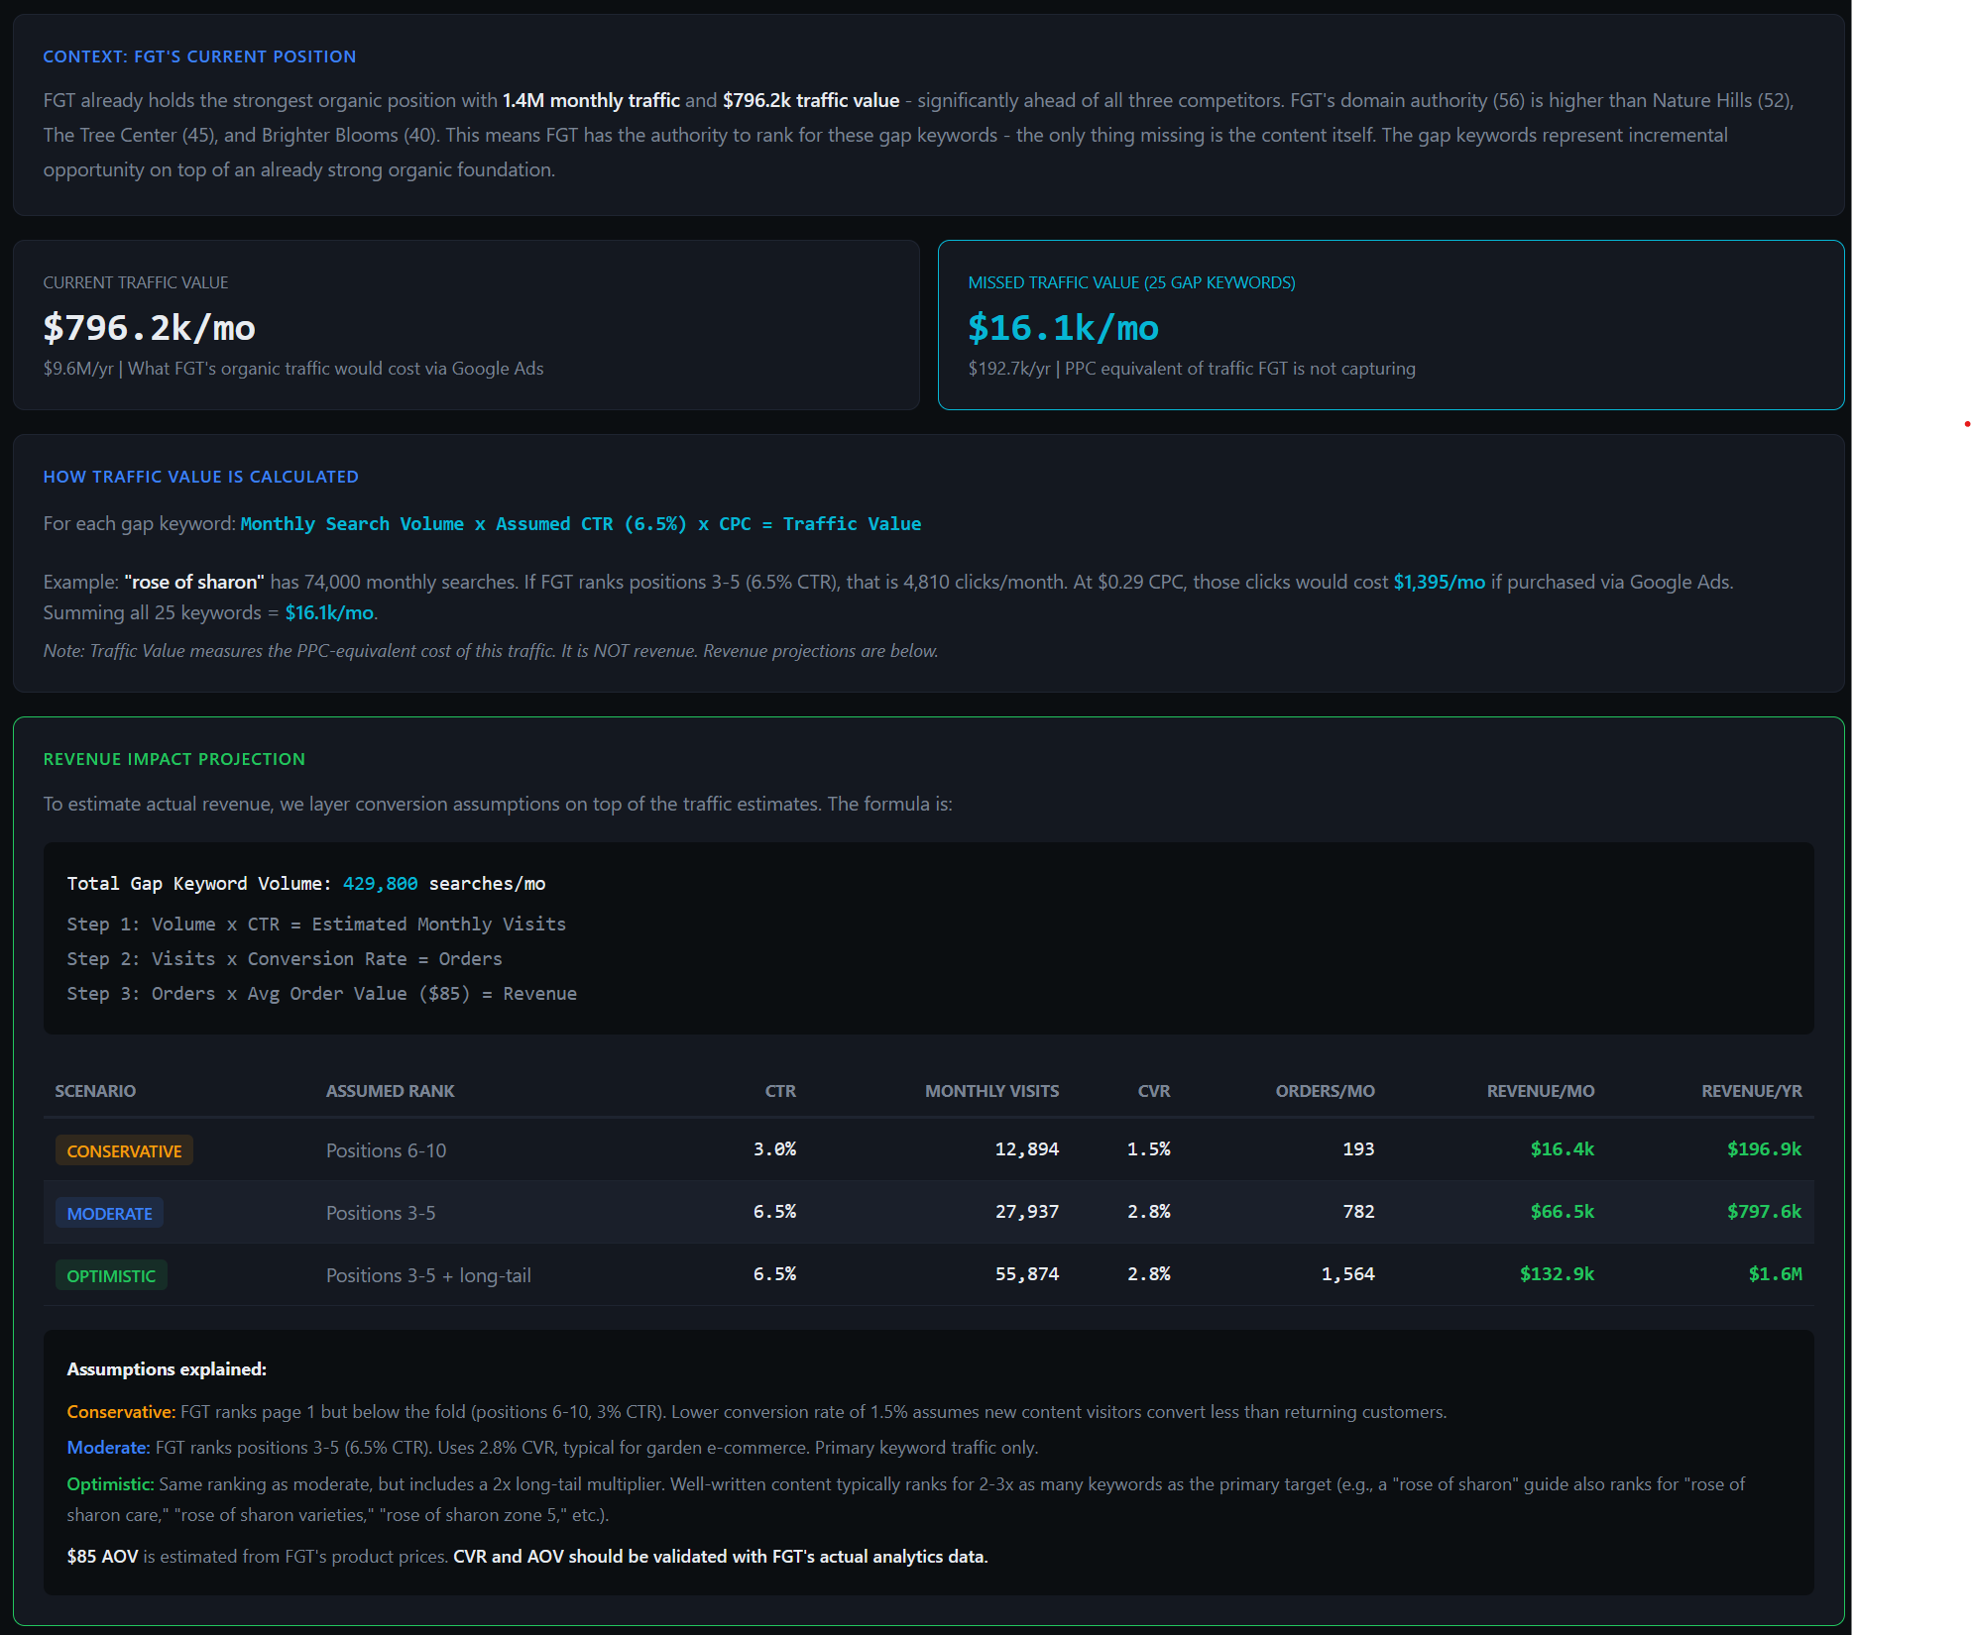This screenshot has height=1635, width=1972.
Task: Click the "1,564" orders per month value
Action: coord(1348,1273)
